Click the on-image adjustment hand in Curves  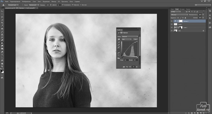tap(119, 39)
